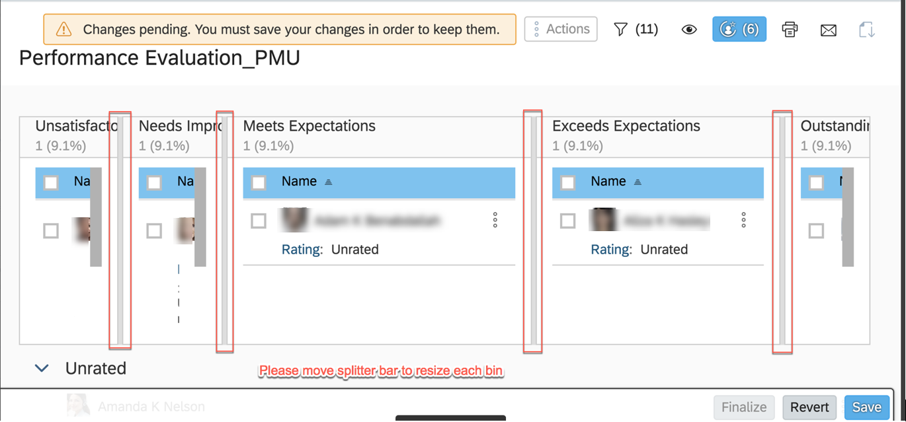The width and height of the screenshot is (906, 422).
Task: Click the Revert button
Action: click(x=809, y=407)
